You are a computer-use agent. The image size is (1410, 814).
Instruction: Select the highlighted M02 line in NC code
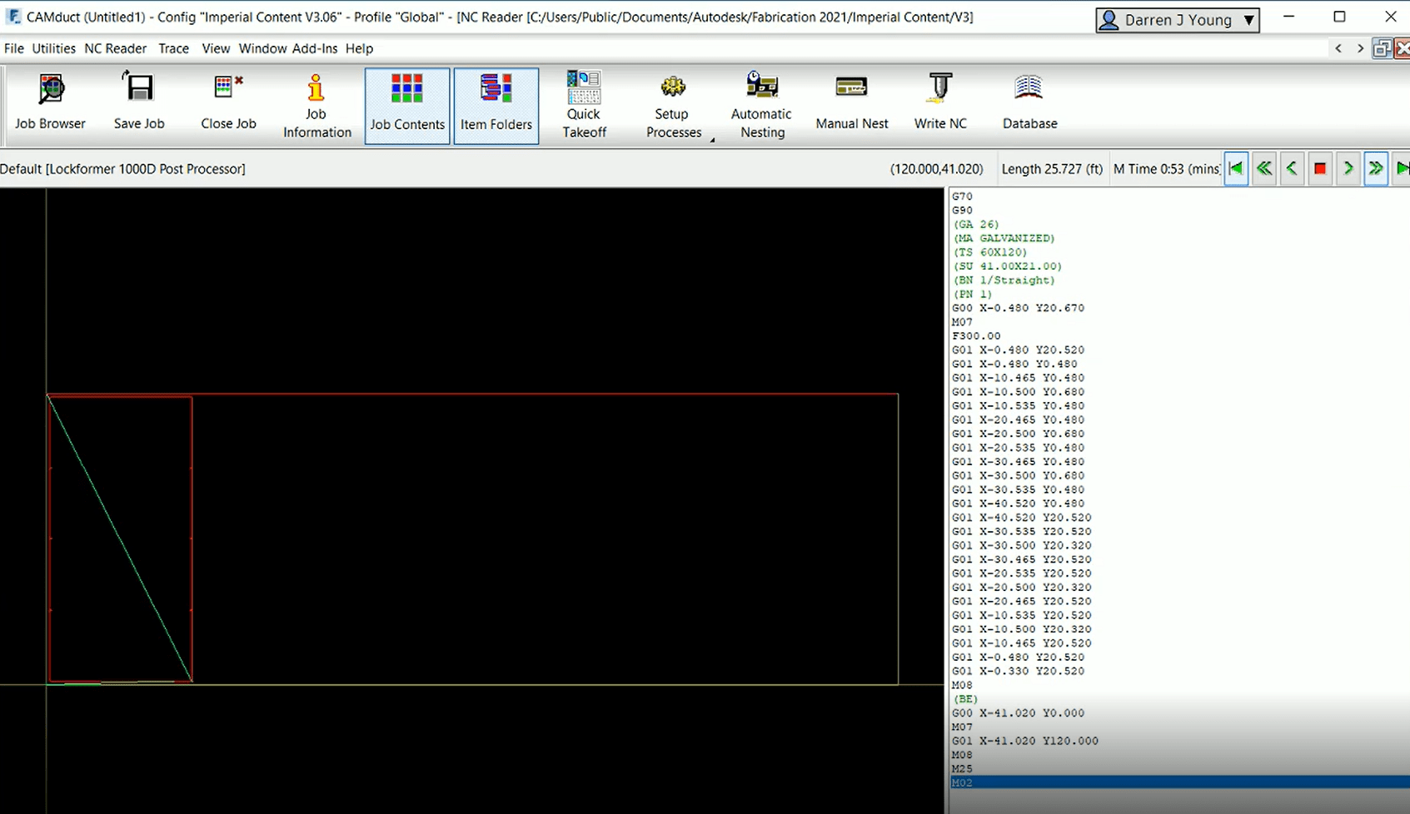[x=1083, y=782]
